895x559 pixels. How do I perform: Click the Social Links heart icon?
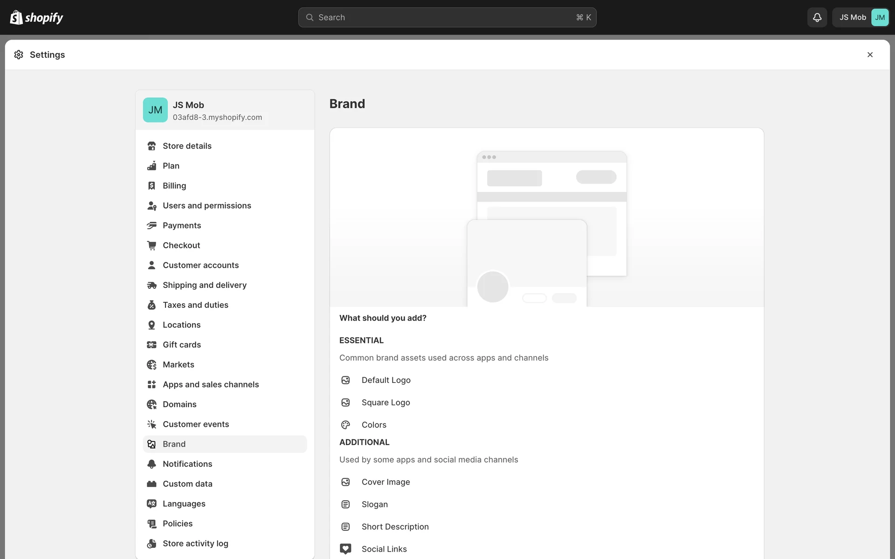tap(345, 549)
